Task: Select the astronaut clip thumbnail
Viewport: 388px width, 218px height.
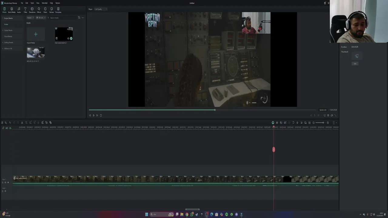Action: coord(36,53)
